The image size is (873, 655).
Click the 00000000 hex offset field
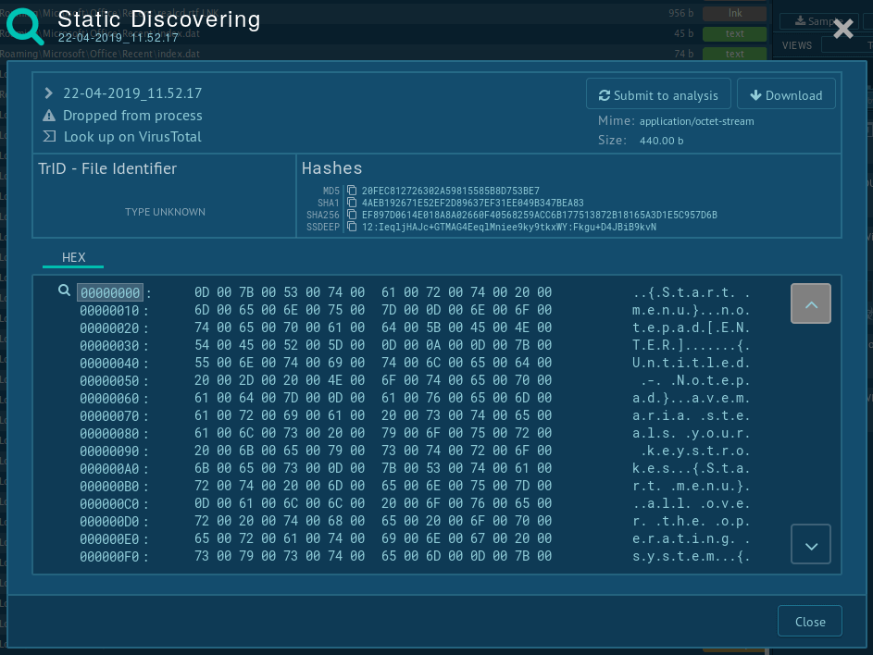tap(109, 292)
